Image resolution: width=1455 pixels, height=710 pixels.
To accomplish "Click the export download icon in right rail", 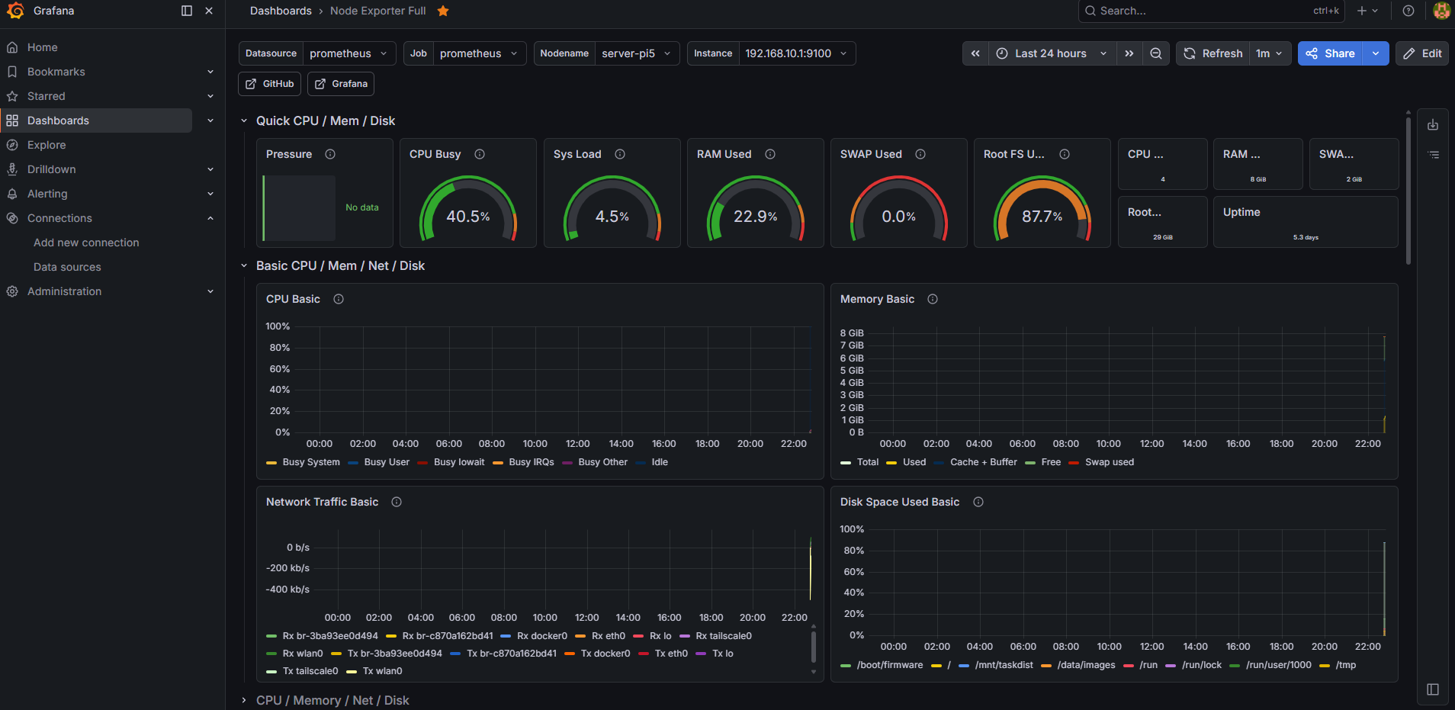I will pyautogui.click(x=1433, y=125).
